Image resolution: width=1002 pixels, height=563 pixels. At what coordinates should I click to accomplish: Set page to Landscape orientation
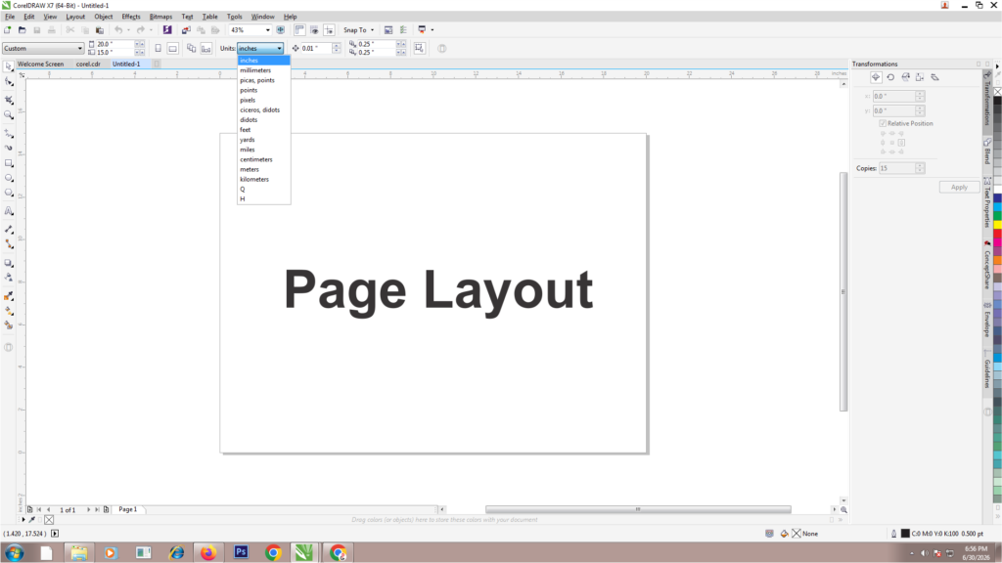pyautogui.click(x=172, y=49)
